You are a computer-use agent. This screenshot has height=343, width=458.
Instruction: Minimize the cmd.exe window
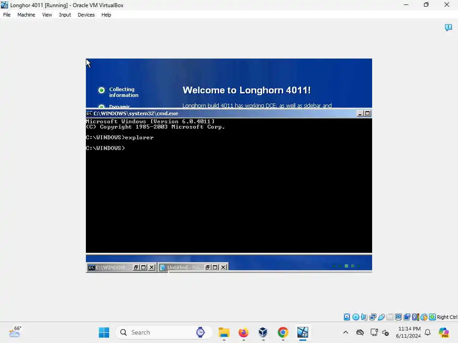click(x=360, y=113)
